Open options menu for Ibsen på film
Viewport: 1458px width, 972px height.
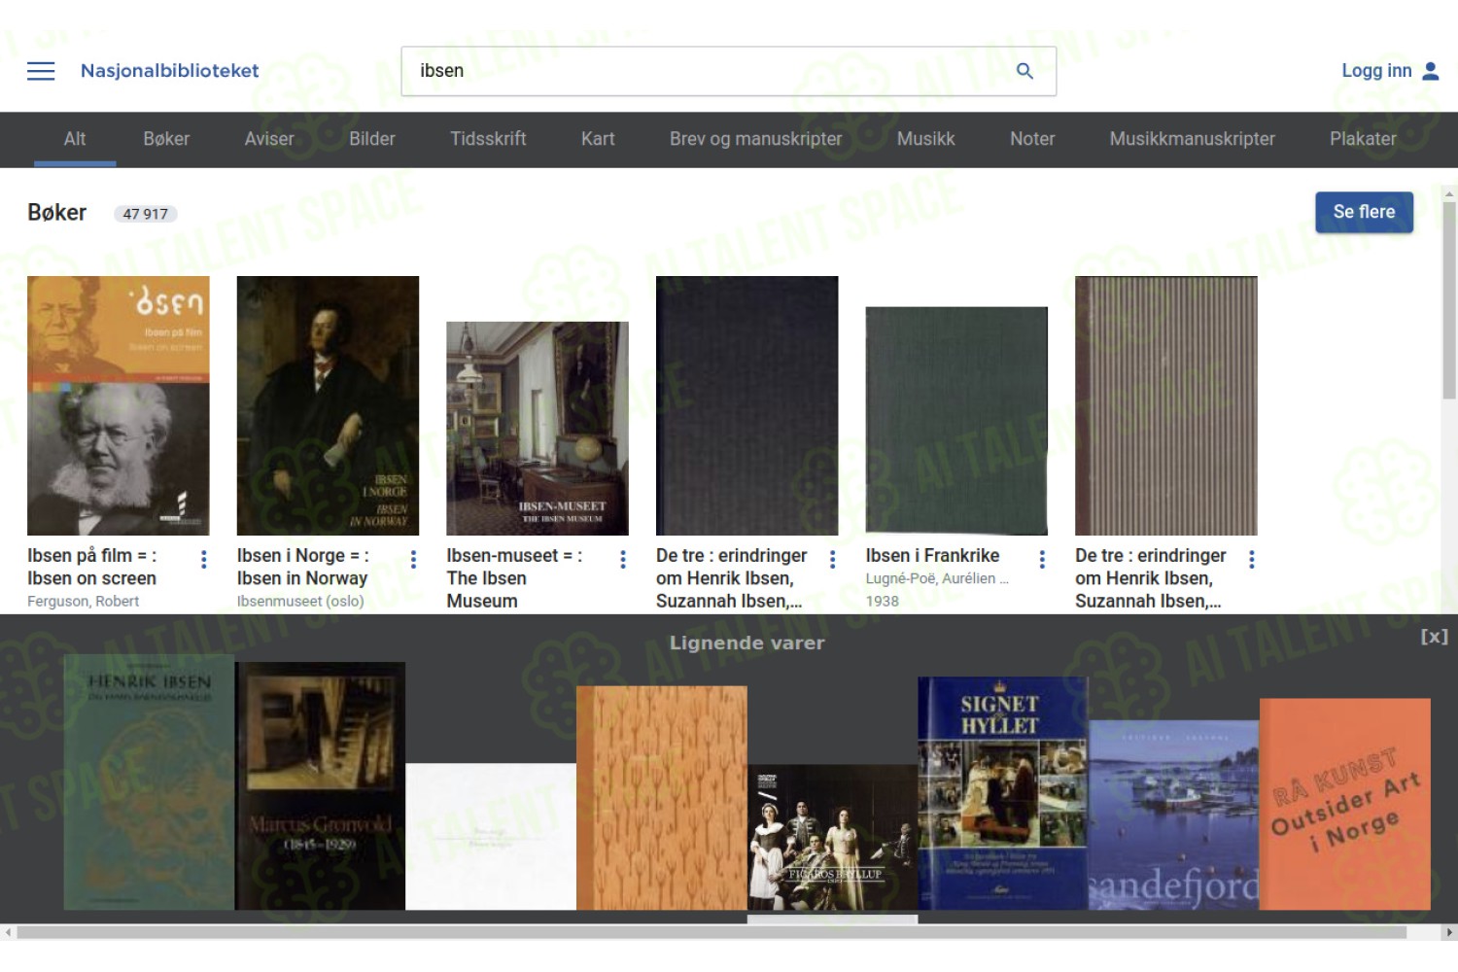(x=203, y=559)
